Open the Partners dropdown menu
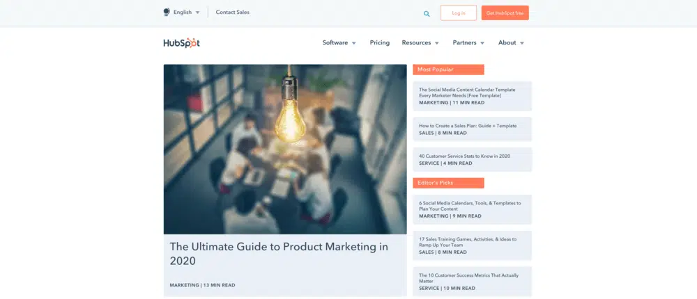Screen dimensions: 697x299 (468, 43)
